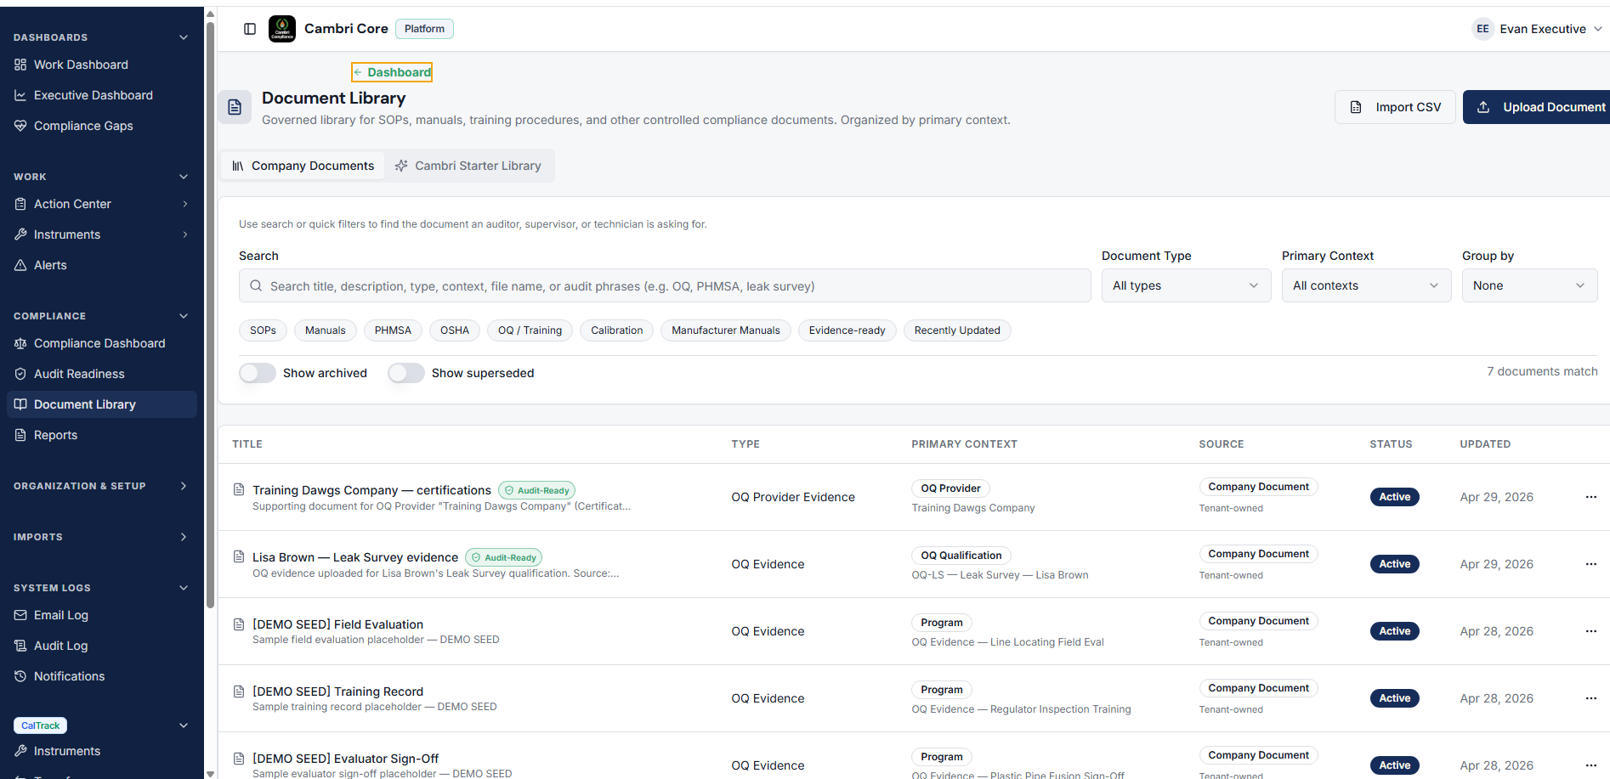
Task: Click the Notifications history icon
Action: pyautogui.click(x=20, y=676)
